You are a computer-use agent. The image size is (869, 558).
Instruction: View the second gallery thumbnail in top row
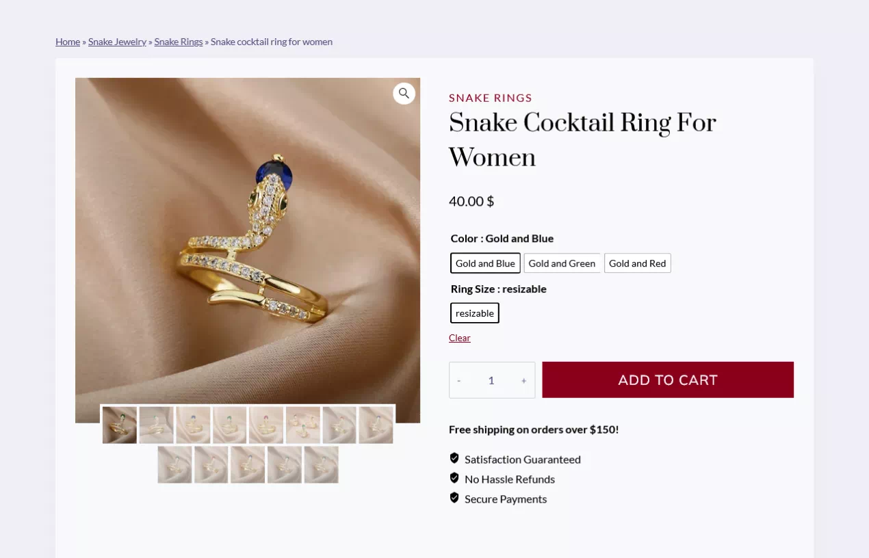coord(156,425)
